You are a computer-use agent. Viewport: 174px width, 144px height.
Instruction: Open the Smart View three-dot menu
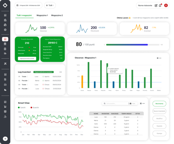click(143, 103)
